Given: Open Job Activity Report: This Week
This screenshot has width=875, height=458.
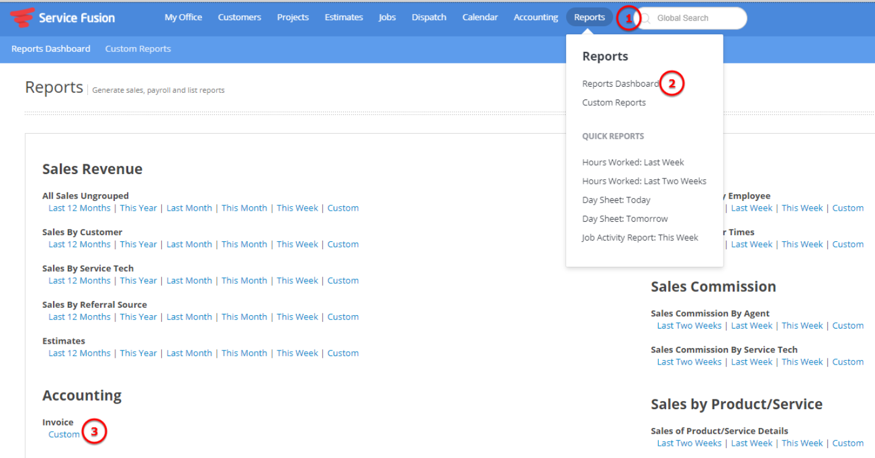Looking at the screenshot, I should (640, 238).
